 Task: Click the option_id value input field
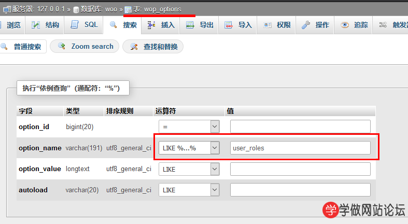tap(300, 127)
